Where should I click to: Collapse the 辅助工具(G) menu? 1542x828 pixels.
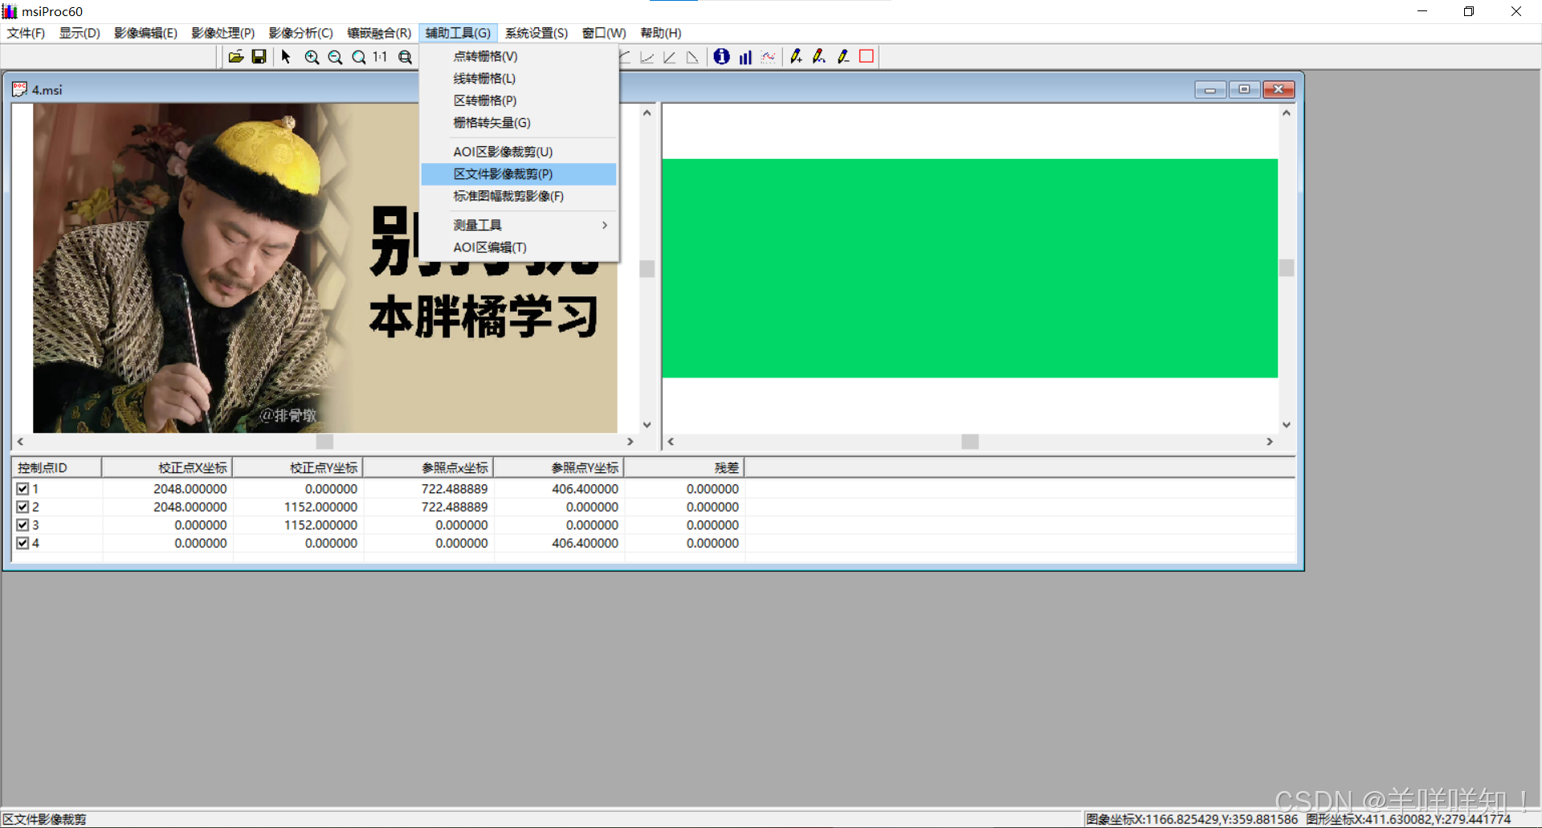click(x=458, y=33)
